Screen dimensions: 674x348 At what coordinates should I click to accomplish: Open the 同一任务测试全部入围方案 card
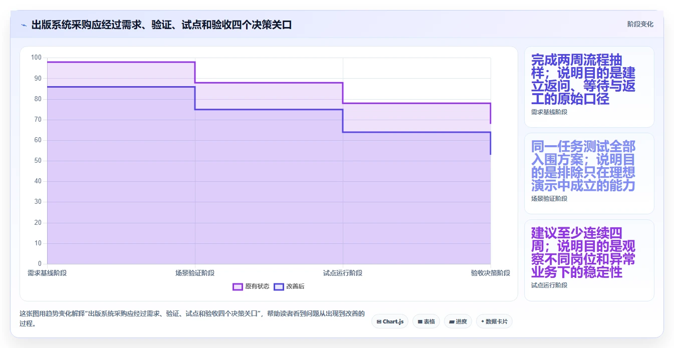point(589,173)
